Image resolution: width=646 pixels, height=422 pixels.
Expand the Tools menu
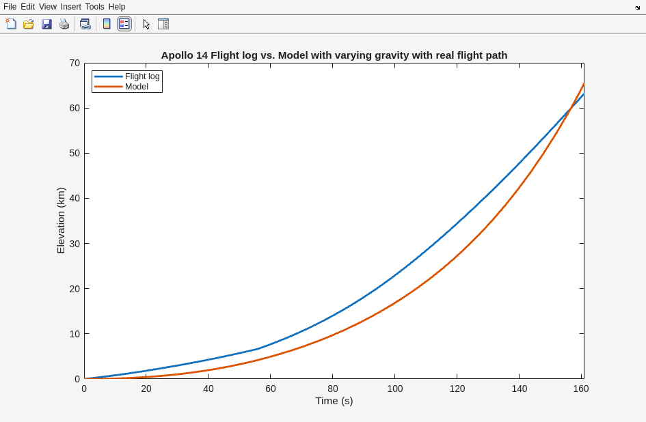pyautogui.click(x=94, y=7)
